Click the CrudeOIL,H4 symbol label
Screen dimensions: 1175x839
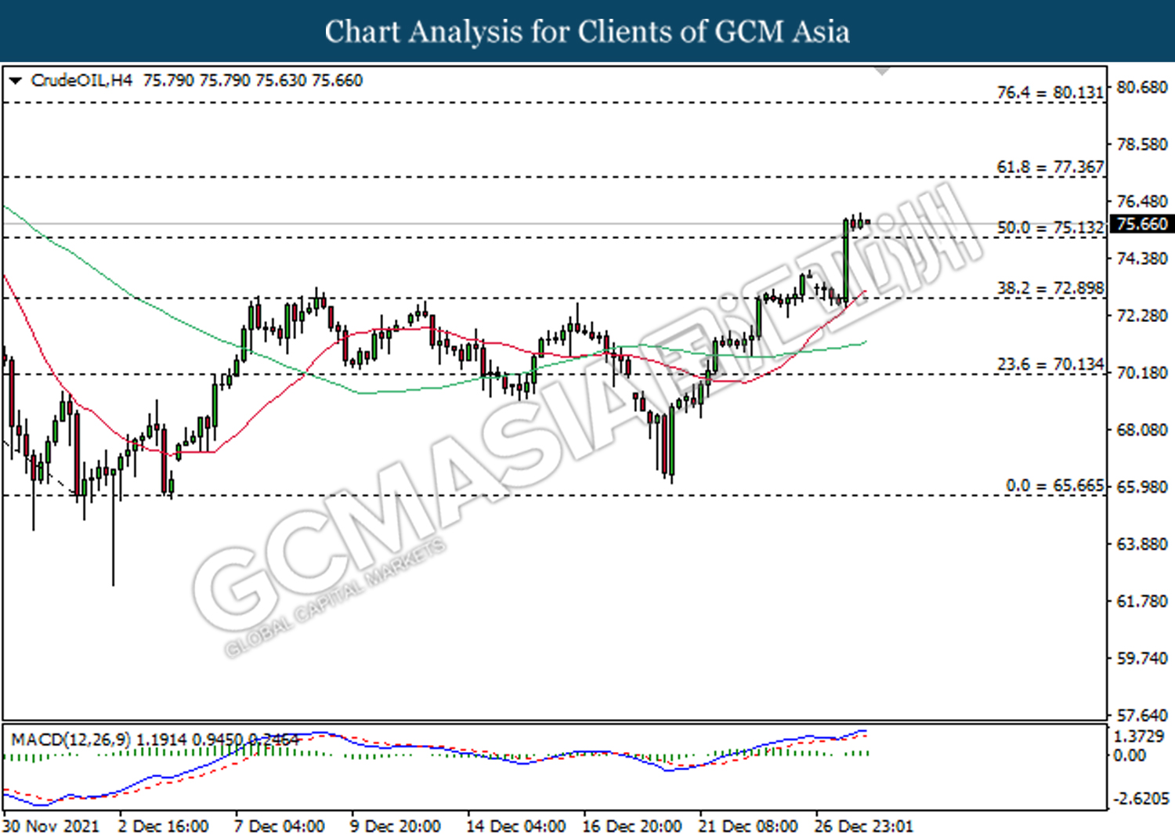[x=81, y=81]
